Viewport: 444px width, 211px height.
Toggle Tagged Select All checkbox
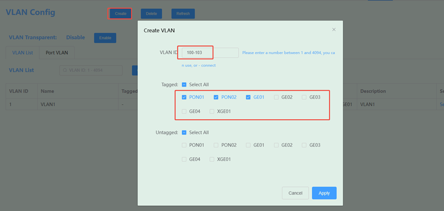[x=184, y=85]
